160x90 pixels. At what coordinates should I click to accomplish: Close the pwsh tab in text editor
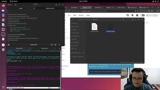pyautogui.click(x=34, y=8)
